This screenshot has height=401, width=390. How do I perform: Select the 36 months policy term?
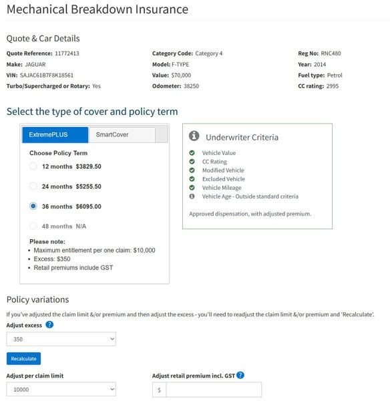pos(33,206)
